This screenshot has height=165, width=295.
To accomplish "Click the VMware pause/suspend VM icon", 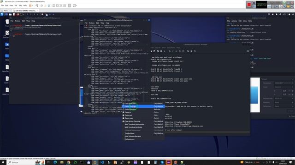I will (x=30, y=5).
